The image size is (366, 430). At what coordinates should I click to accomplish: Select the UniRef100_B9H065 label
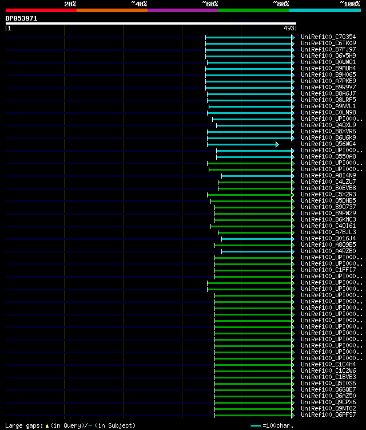point(328,74)
